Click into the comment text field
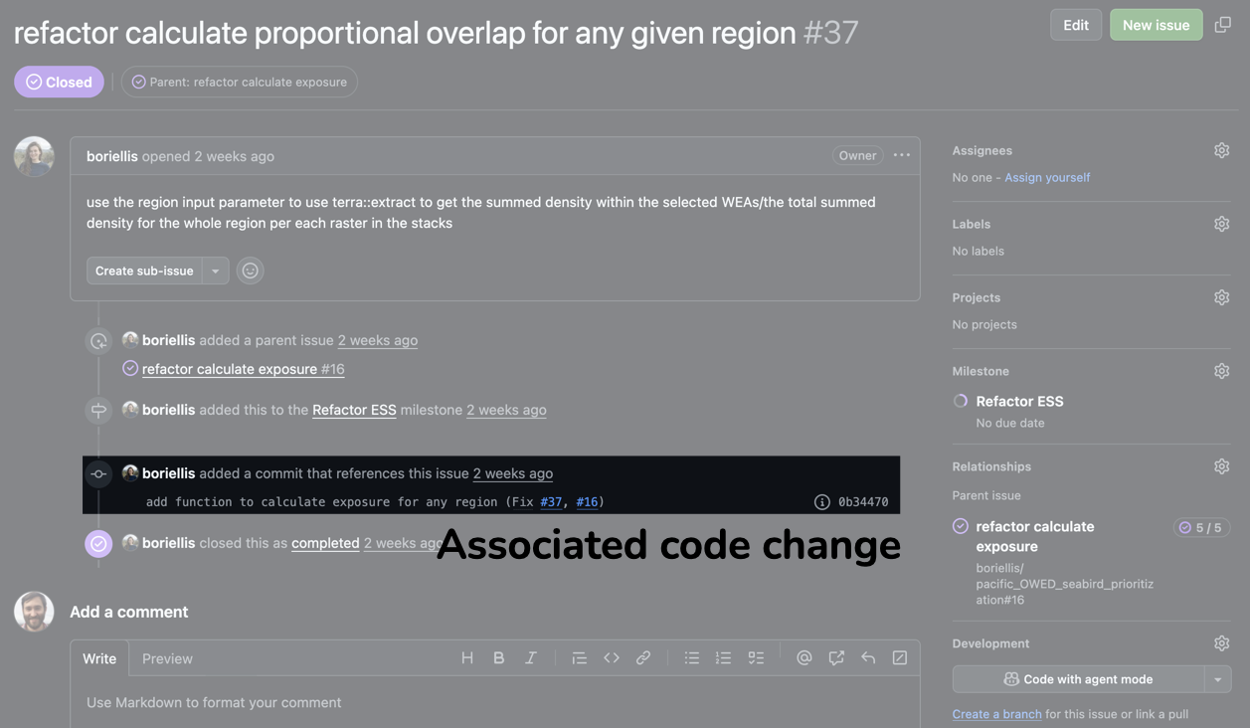Image resolution: width=1250 pixels, height=728 pixels. tap(494, 703)
